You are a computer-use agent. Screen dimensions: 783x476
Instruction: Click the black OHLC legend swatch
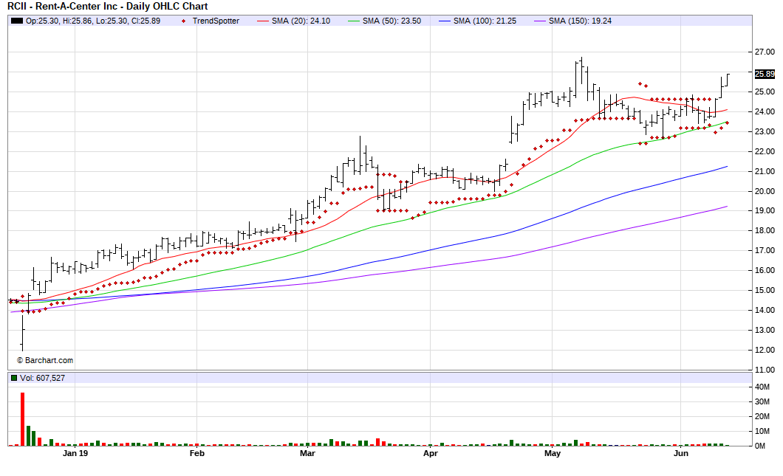[17, 21]
